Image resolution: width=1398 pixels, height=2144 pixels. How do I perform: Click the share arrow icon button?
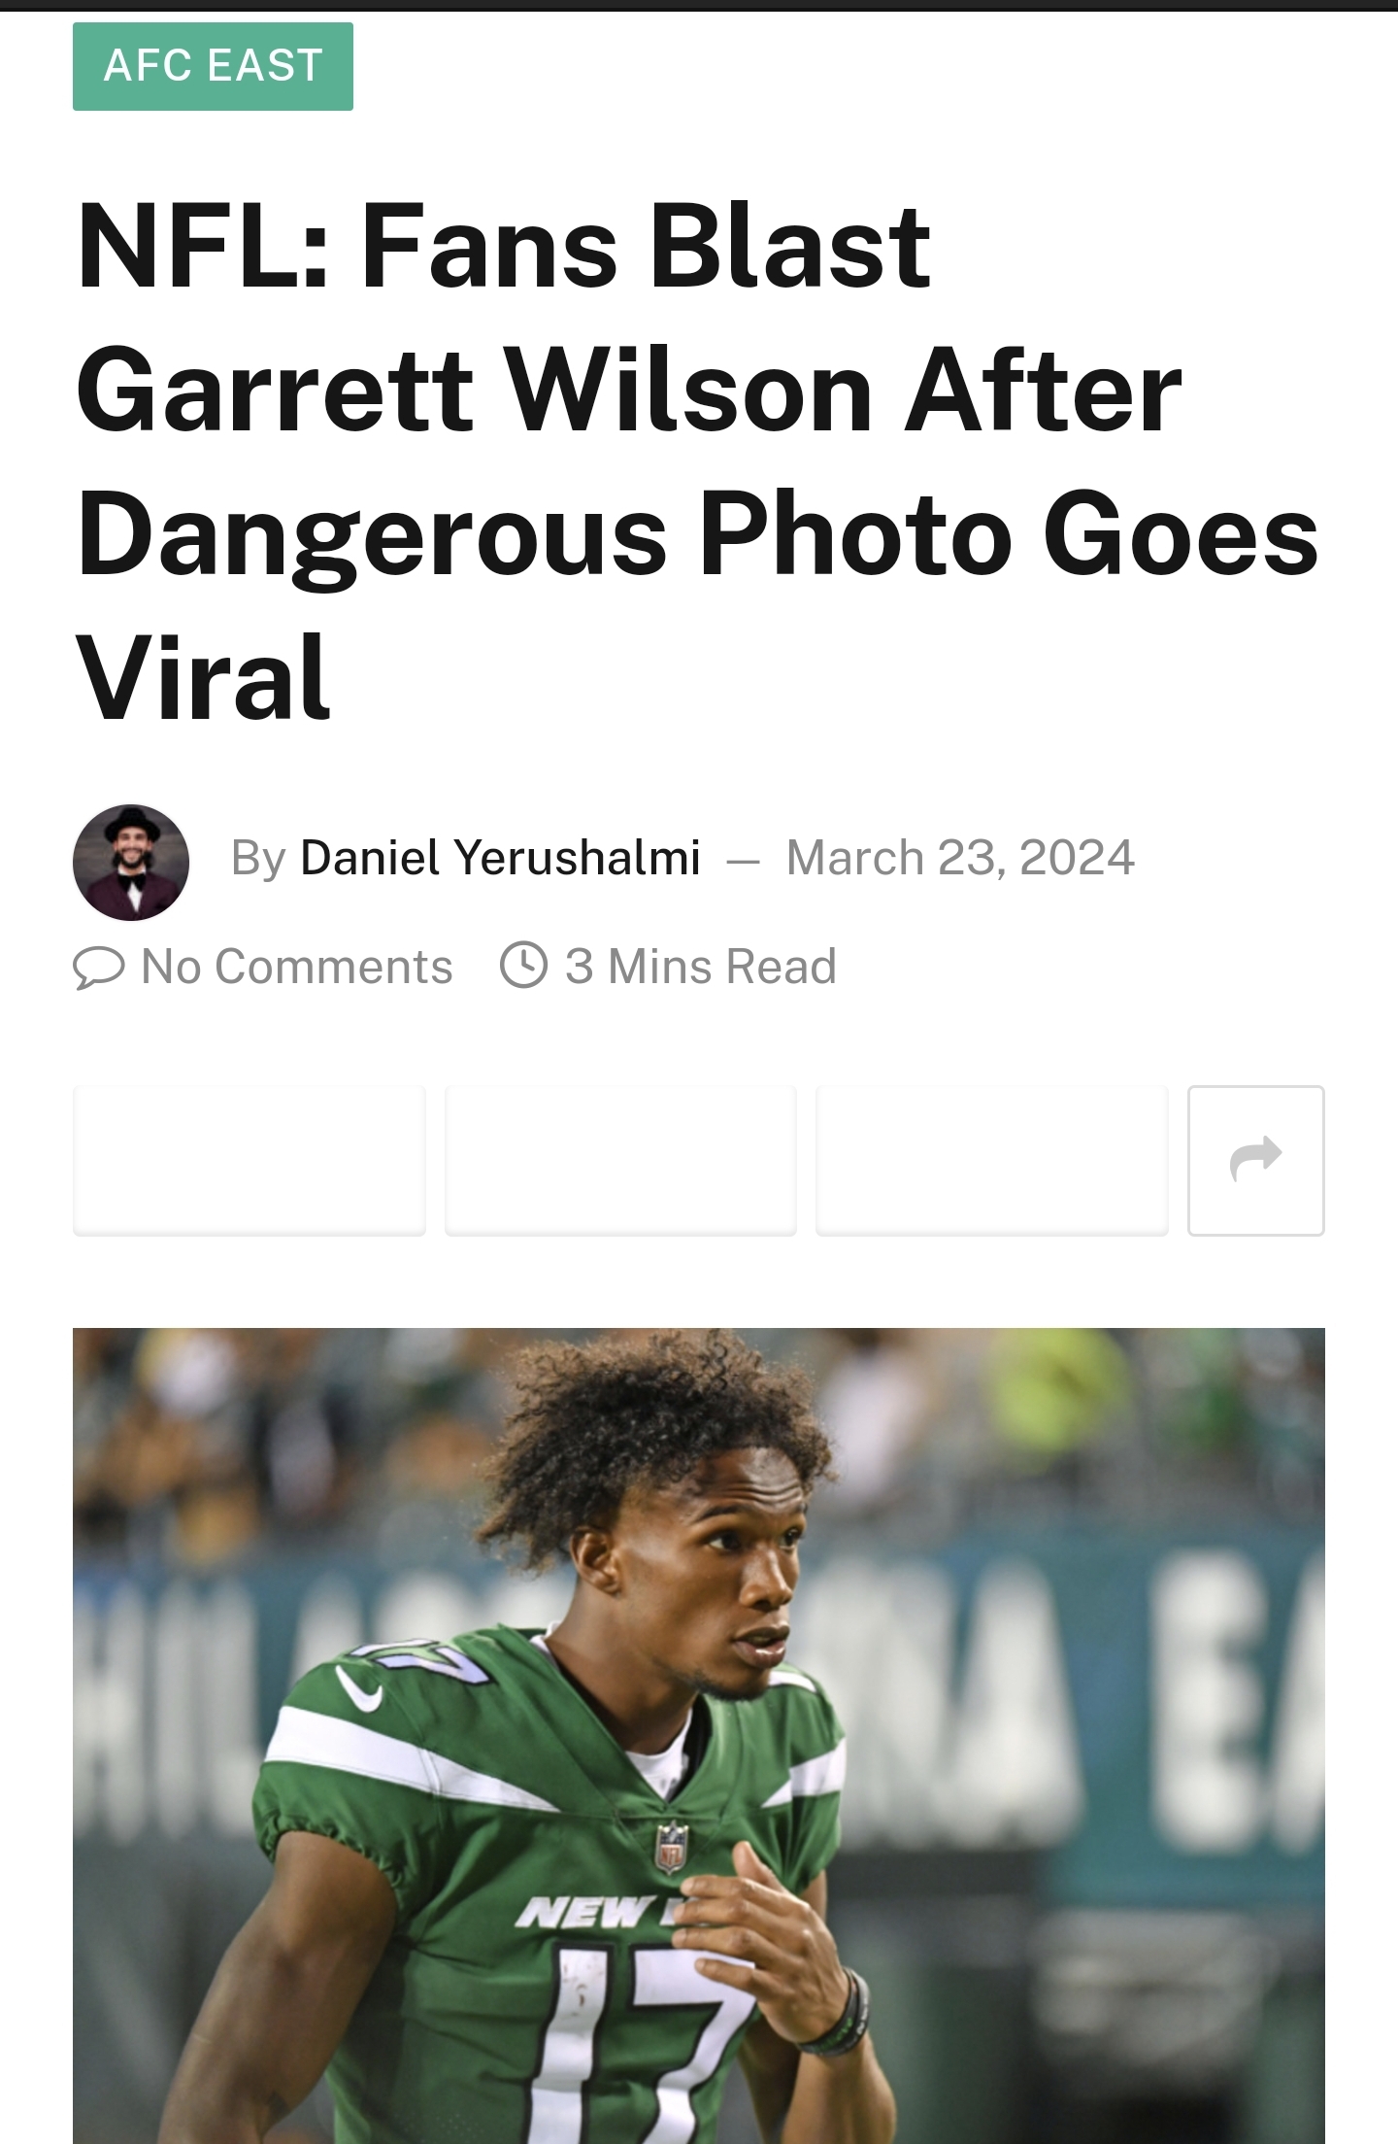coord(1255,1160)
